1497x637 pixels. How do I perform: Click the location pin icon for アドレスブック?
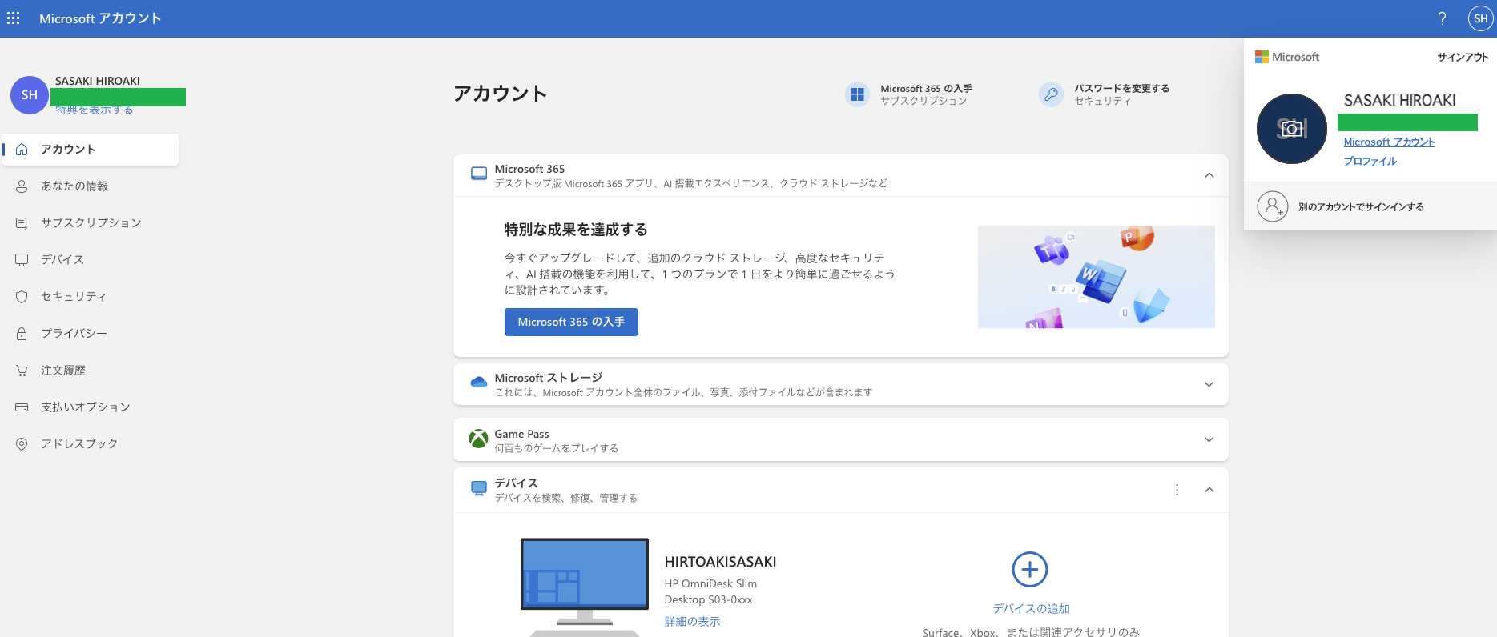(22, 444)
